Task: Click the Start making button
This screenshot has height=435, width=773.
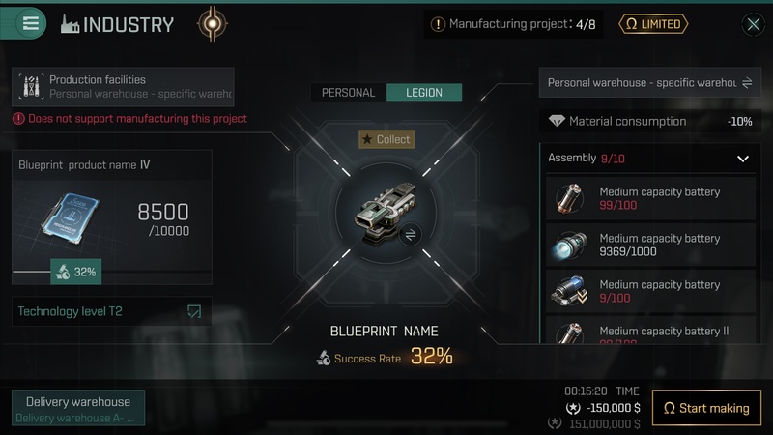Action: [x=706, y=408]
